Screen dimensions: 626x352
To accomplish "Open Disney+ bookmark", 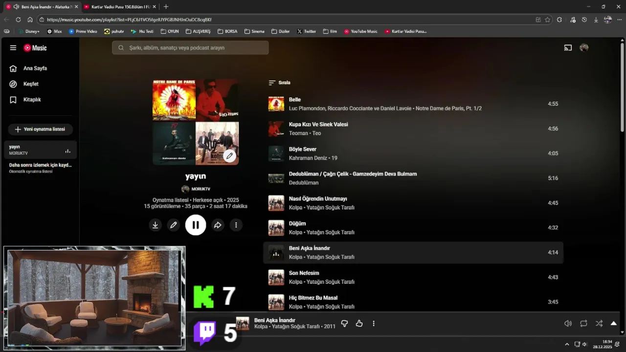I will (29, 31).
